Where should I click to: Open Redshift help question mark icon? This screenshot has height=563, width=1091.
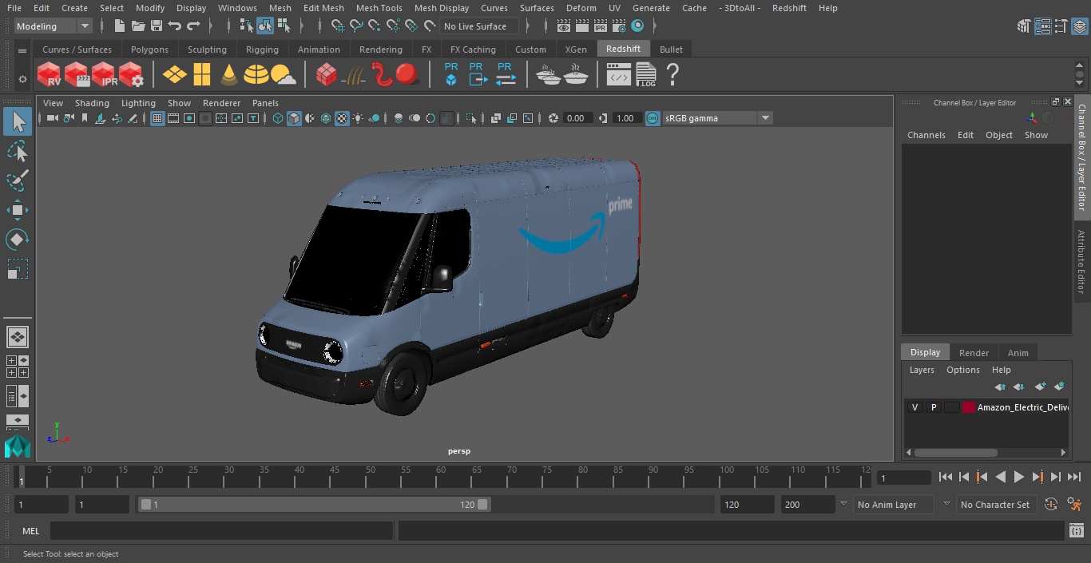[x=672, y=75]
